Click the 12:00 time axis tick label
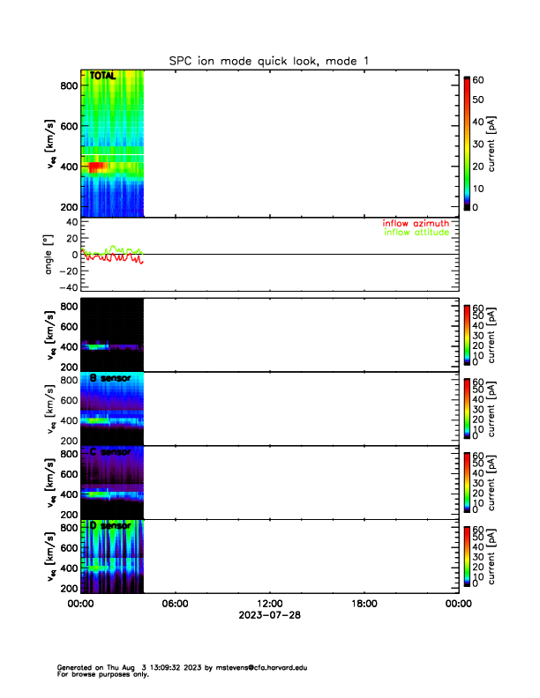The height and width of the screenshot is (698, 540). pos(269,604)
